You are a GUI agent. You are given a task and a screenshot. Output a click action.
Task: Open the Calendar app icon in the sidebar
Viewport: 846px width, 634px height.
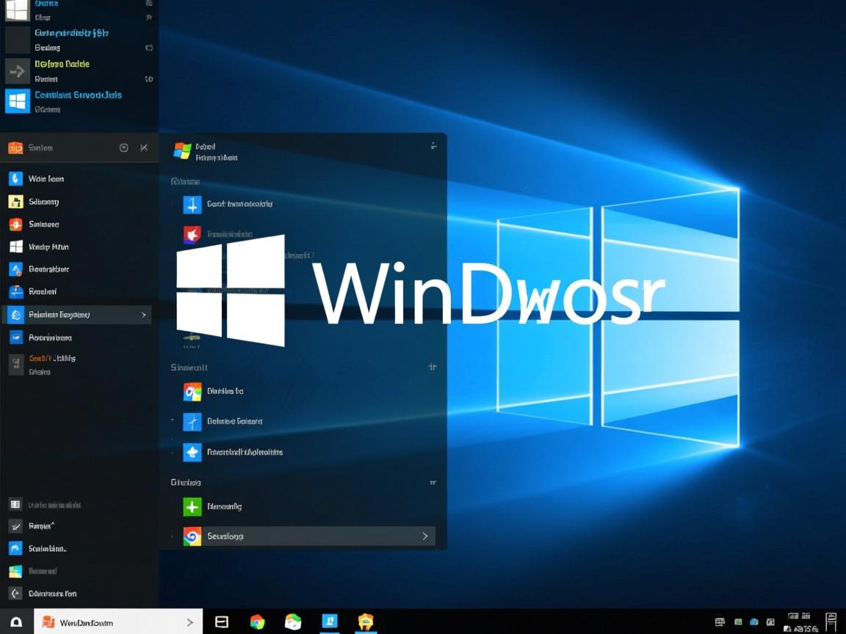coord(16,201)
